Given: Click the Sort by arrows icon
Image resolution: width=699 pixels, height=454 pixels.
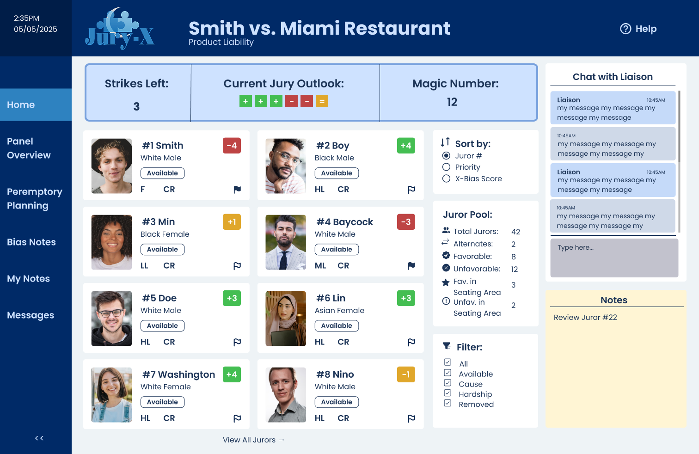Looking at the screenshot, I should 445,142.
